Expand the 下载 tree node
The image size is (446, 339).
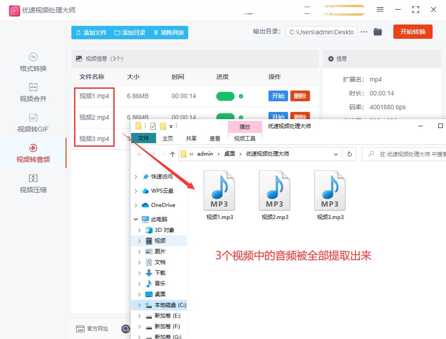click(139, 273)
